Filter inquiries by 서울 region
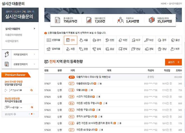The image size is (185, 133). [84, 40]
